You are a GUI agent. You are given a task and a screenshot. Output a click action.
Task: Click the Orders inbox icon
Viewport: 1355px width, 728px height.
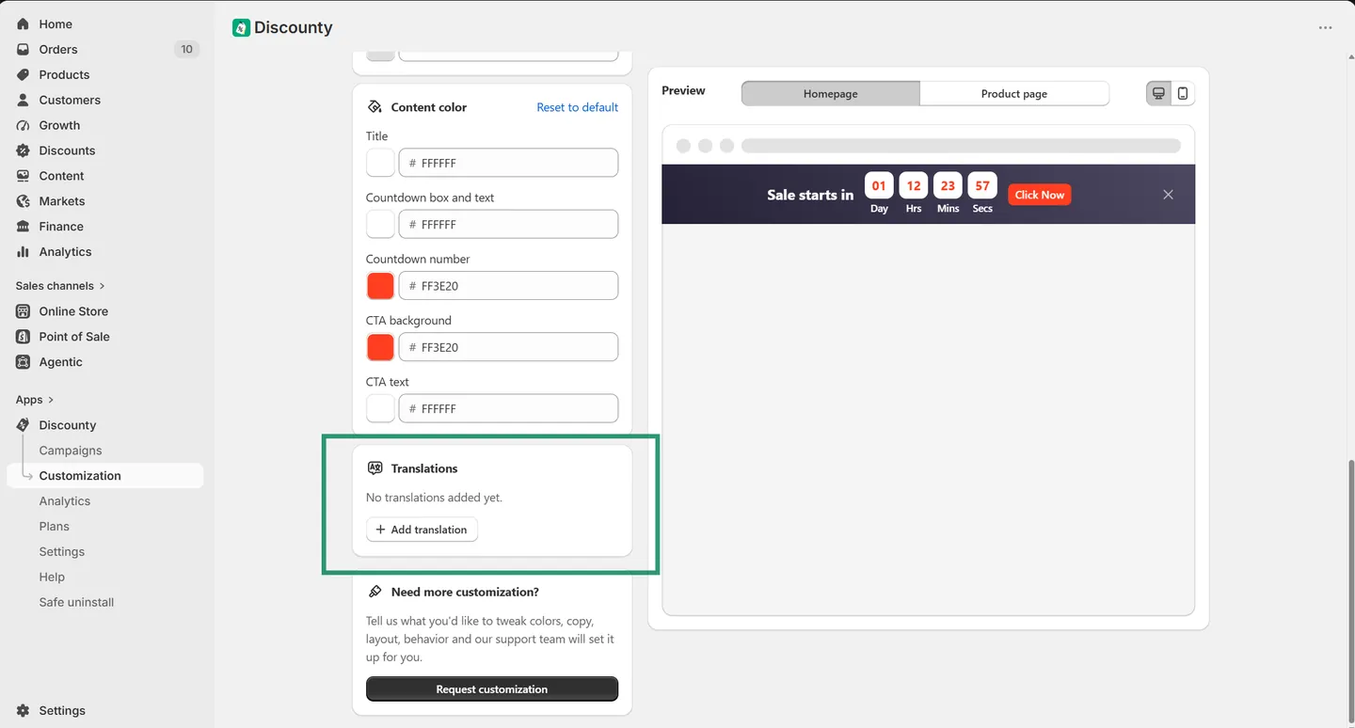tap(24, 50)
